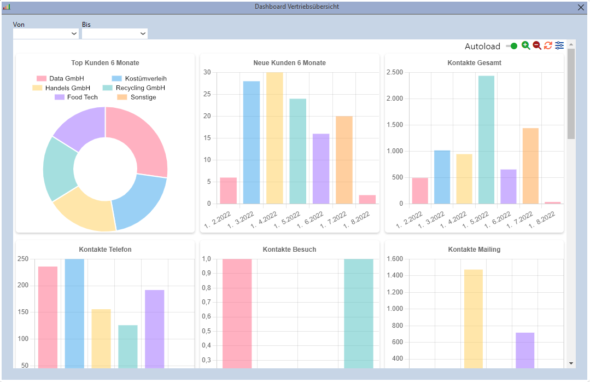
Task: Click the Recycling GmbH legend entry
Action: pos(142,88)
